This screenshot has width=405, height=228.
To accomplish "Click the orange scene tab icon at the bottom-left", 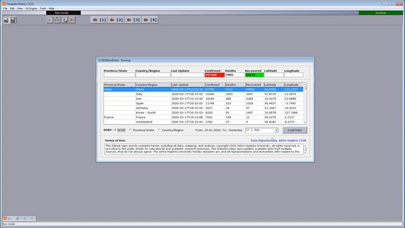I will (5, 218).
